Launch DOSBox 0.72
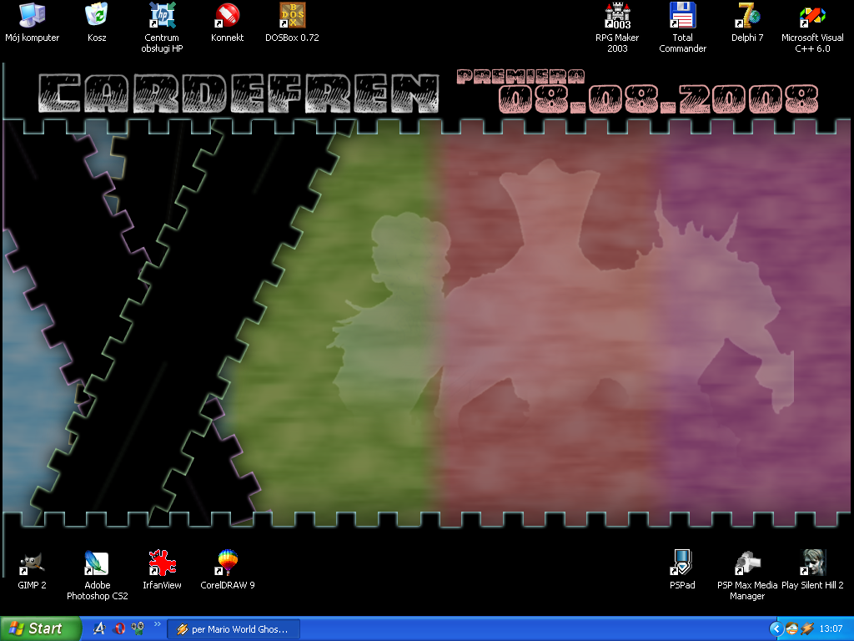This screenshot has height=641, width=854. (292, 15)
